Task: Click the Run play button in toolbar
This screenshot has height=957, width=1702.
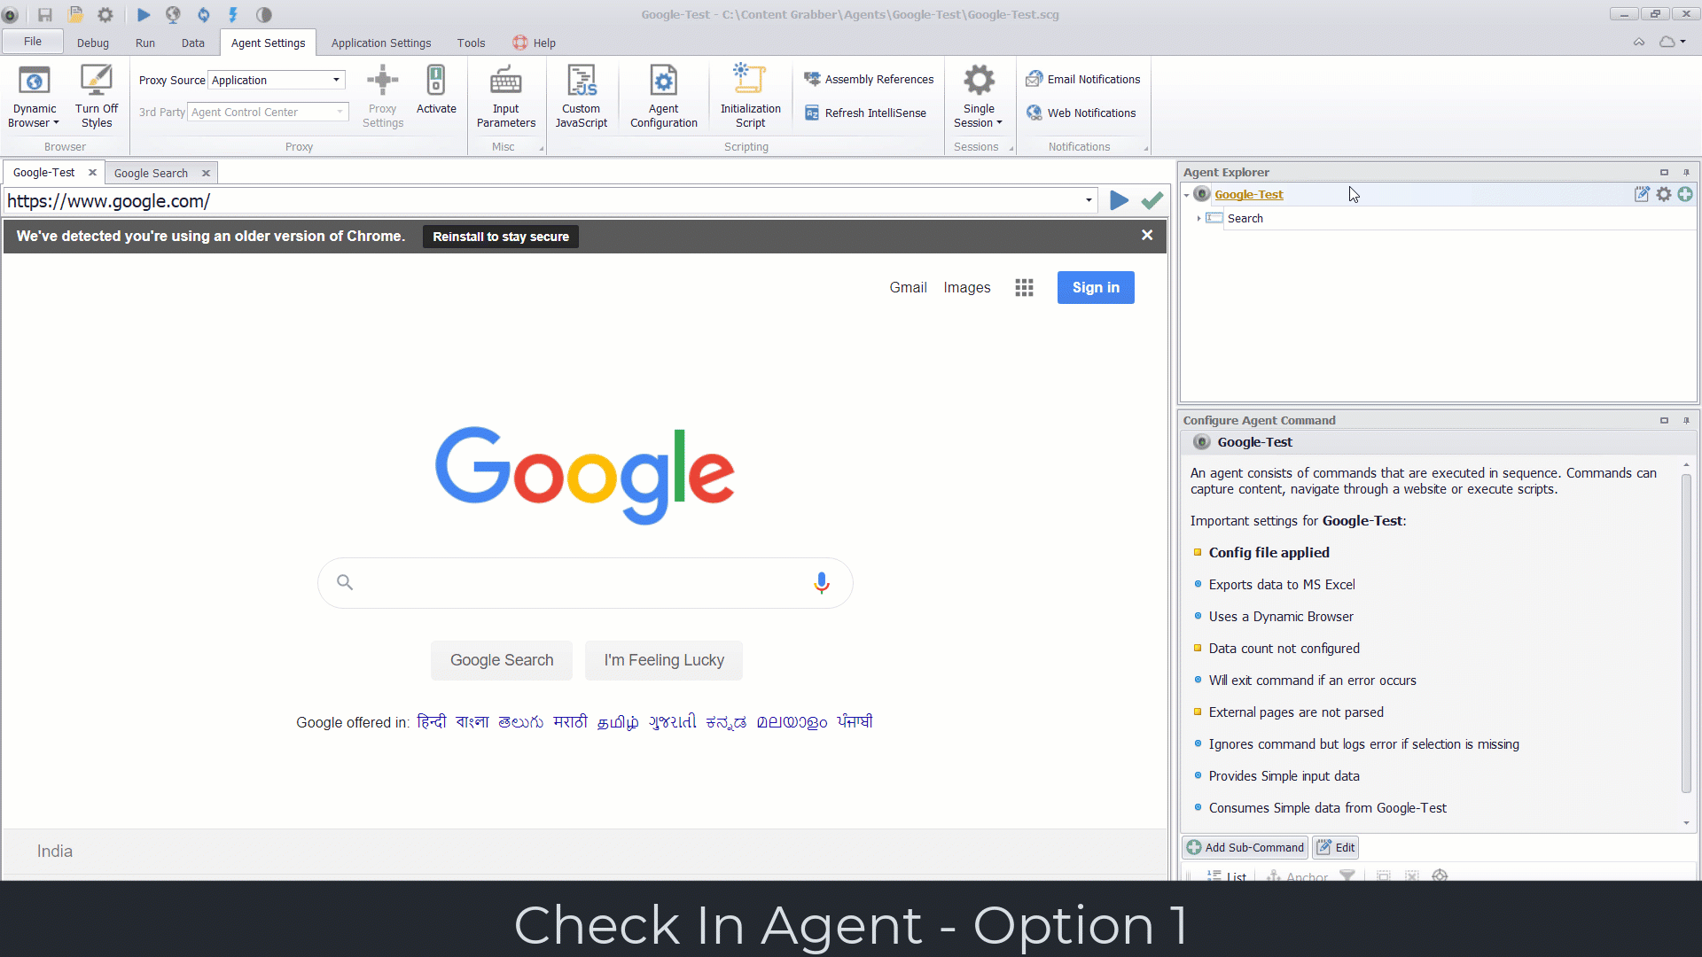Action: click(x=143, y=14)
